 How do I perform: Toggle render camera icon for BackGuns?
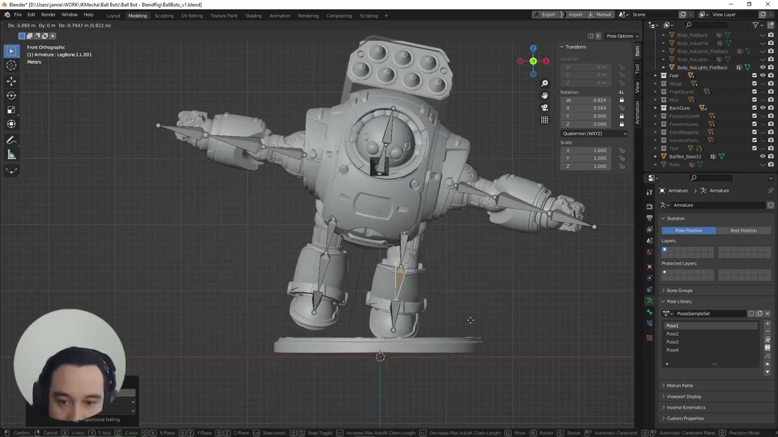771,108
